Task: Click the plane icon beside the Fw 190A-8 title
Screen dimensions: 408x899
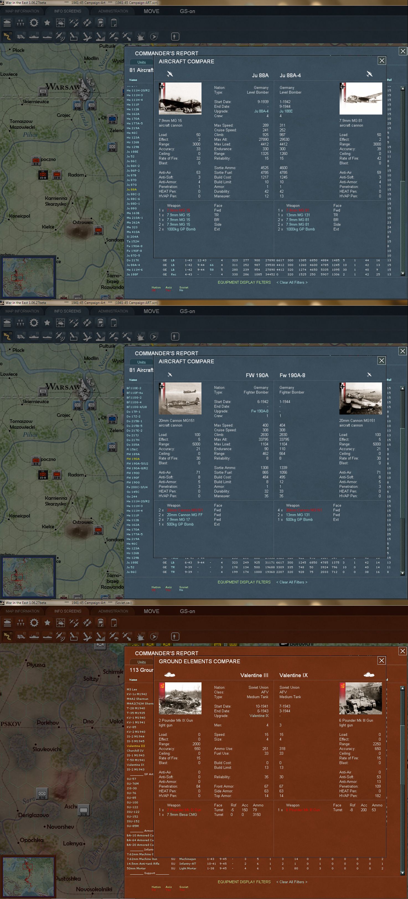Action: pos(369,375)
